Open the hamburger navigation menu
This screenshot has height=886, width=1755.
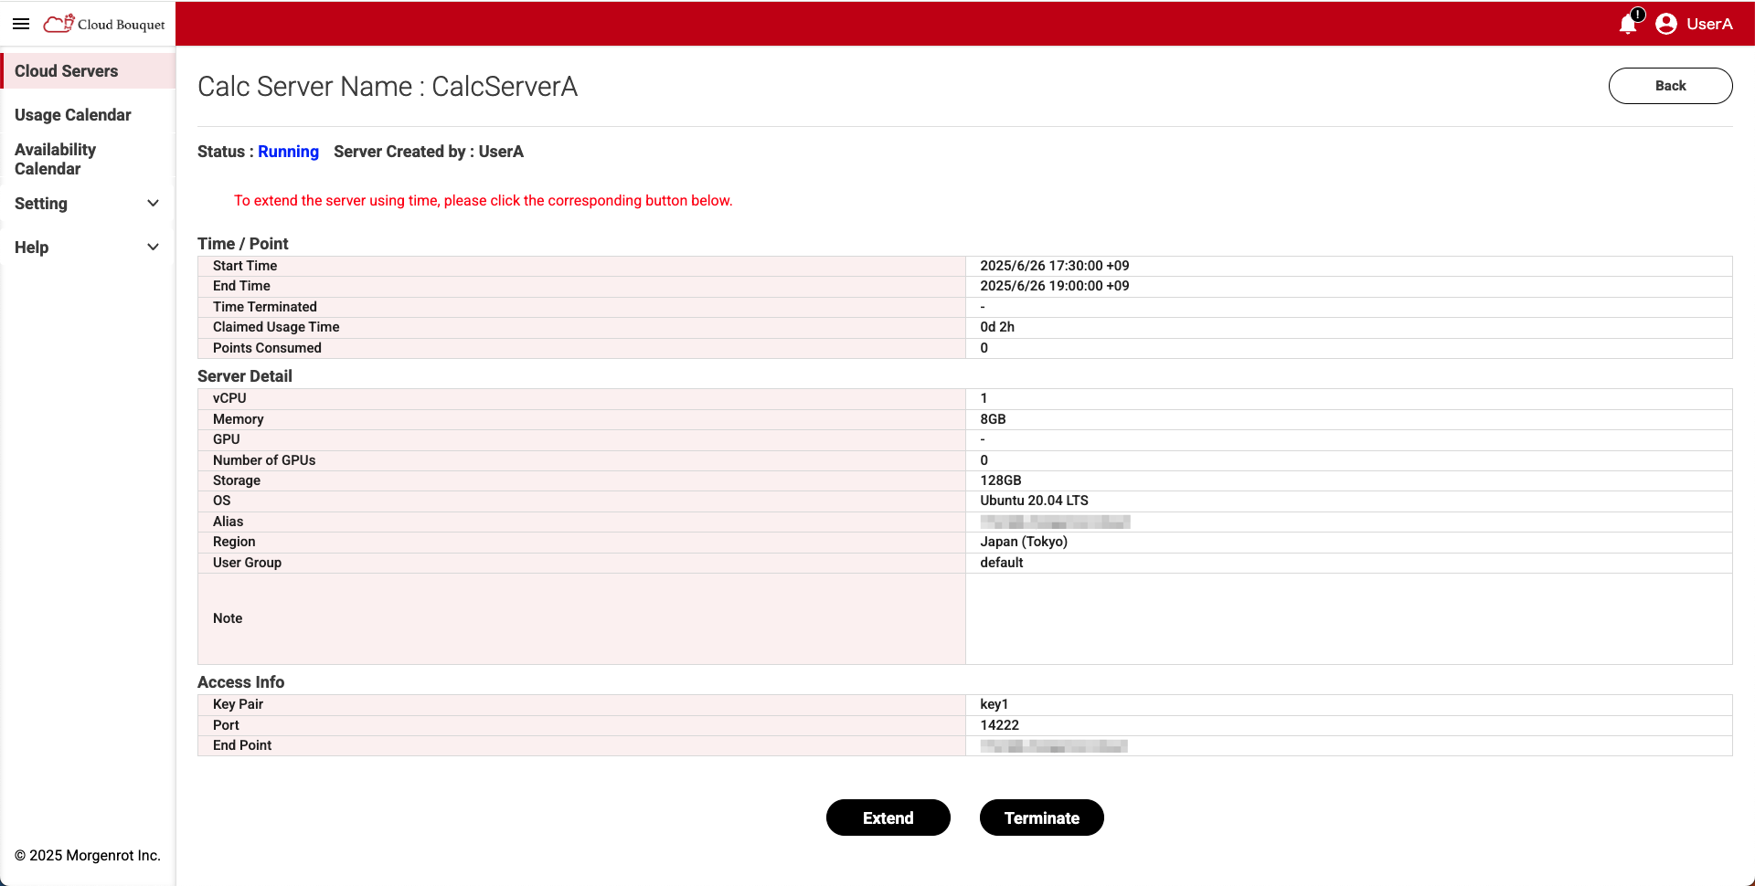click(21, 24)
